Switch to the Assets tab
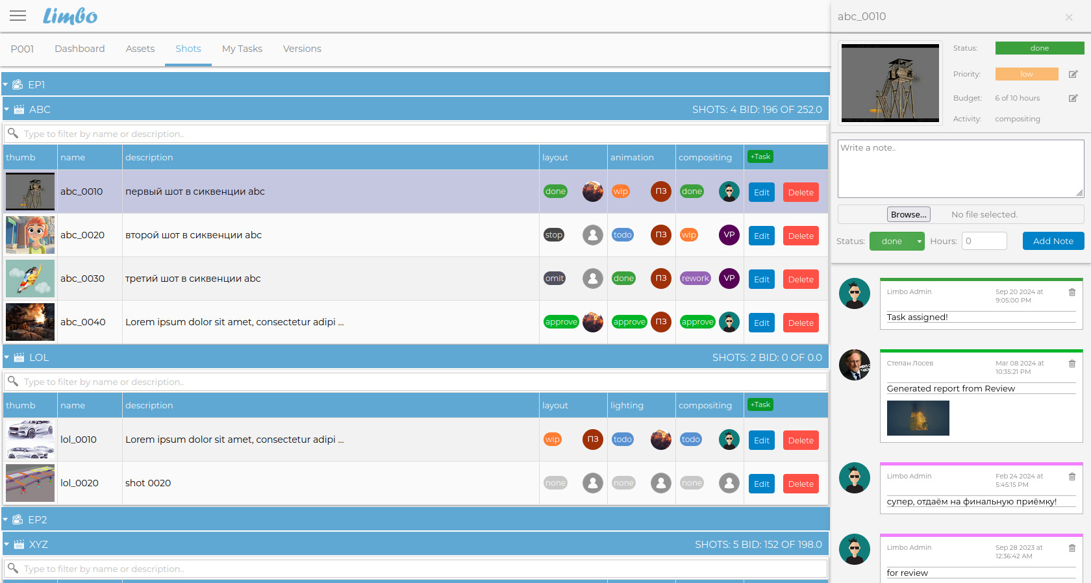This screenshot has height=583, width=1091. click(x=140, y=49)
